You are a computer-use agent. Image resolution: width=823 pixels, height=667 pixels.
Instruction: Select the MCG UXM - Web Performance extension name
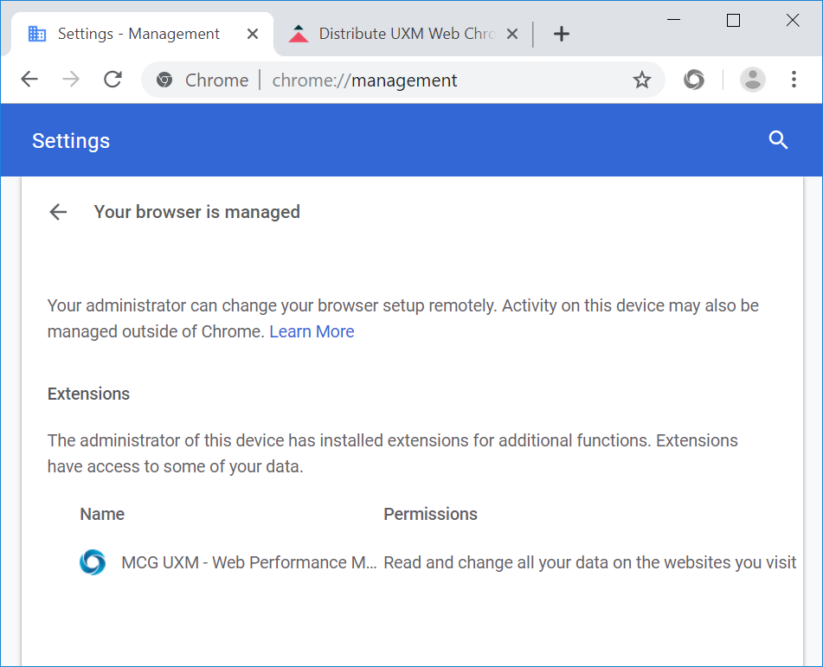(248, 562)
